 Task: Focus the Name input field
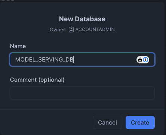[82, 60]
